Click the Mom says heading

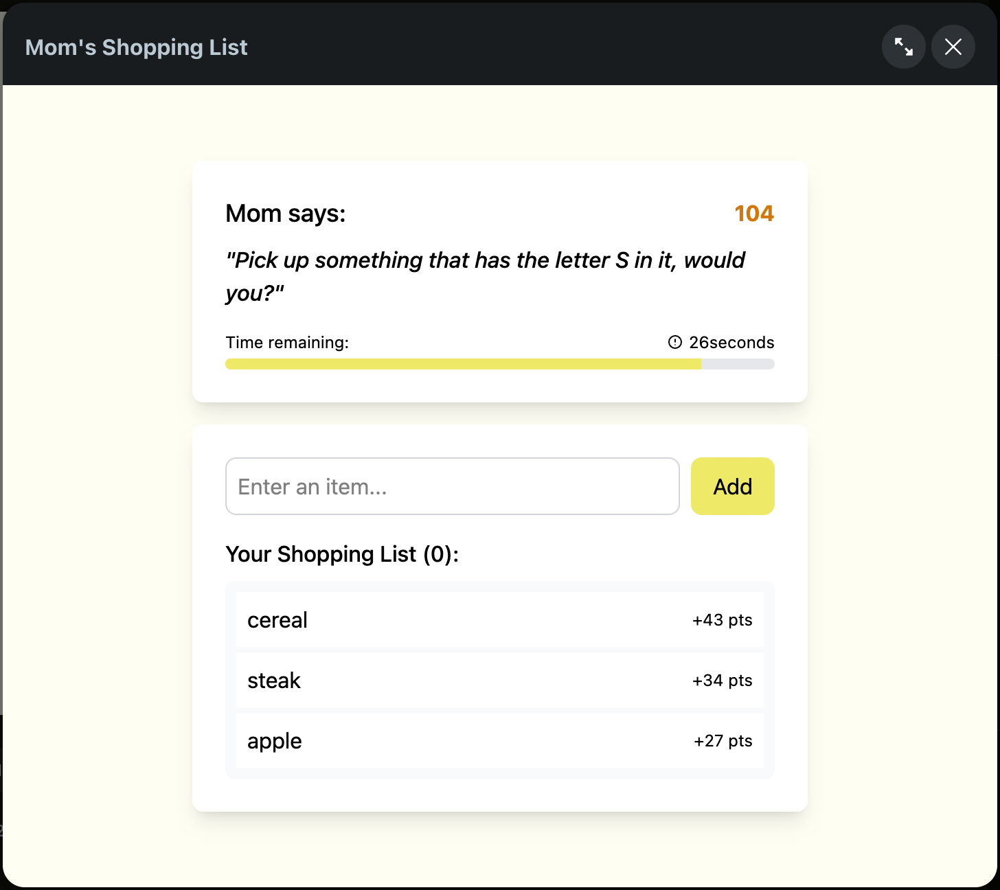[285, 214]
